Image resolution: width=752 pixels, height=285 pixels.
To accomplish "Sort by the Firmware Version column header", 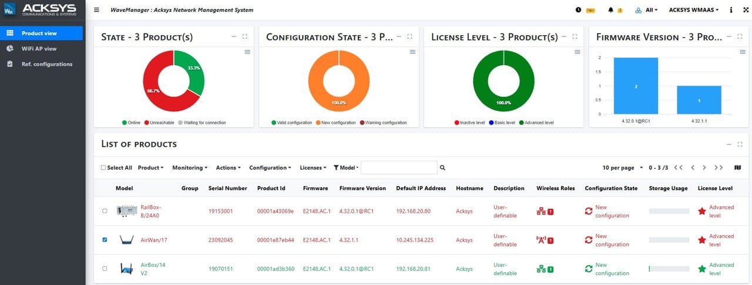I will (362, 188).
